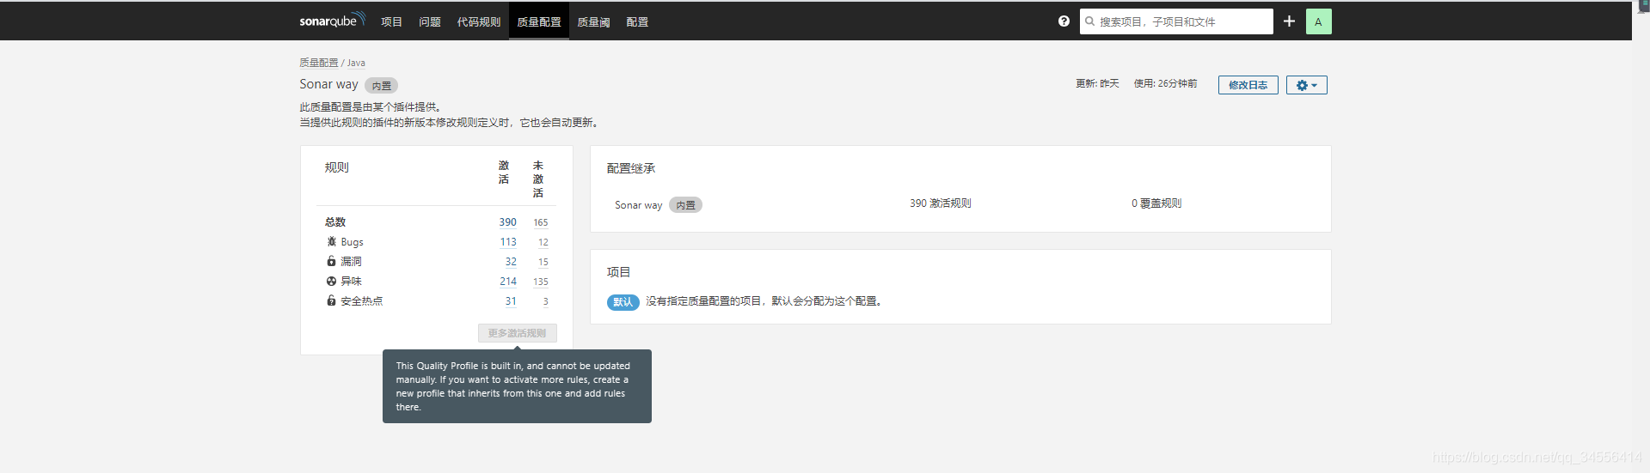Open the 问题 menu
1650x473 pixels.
click(x=430, y=21)
